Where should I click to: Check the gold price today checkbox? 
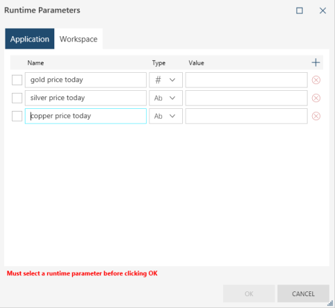coord(17,80)
